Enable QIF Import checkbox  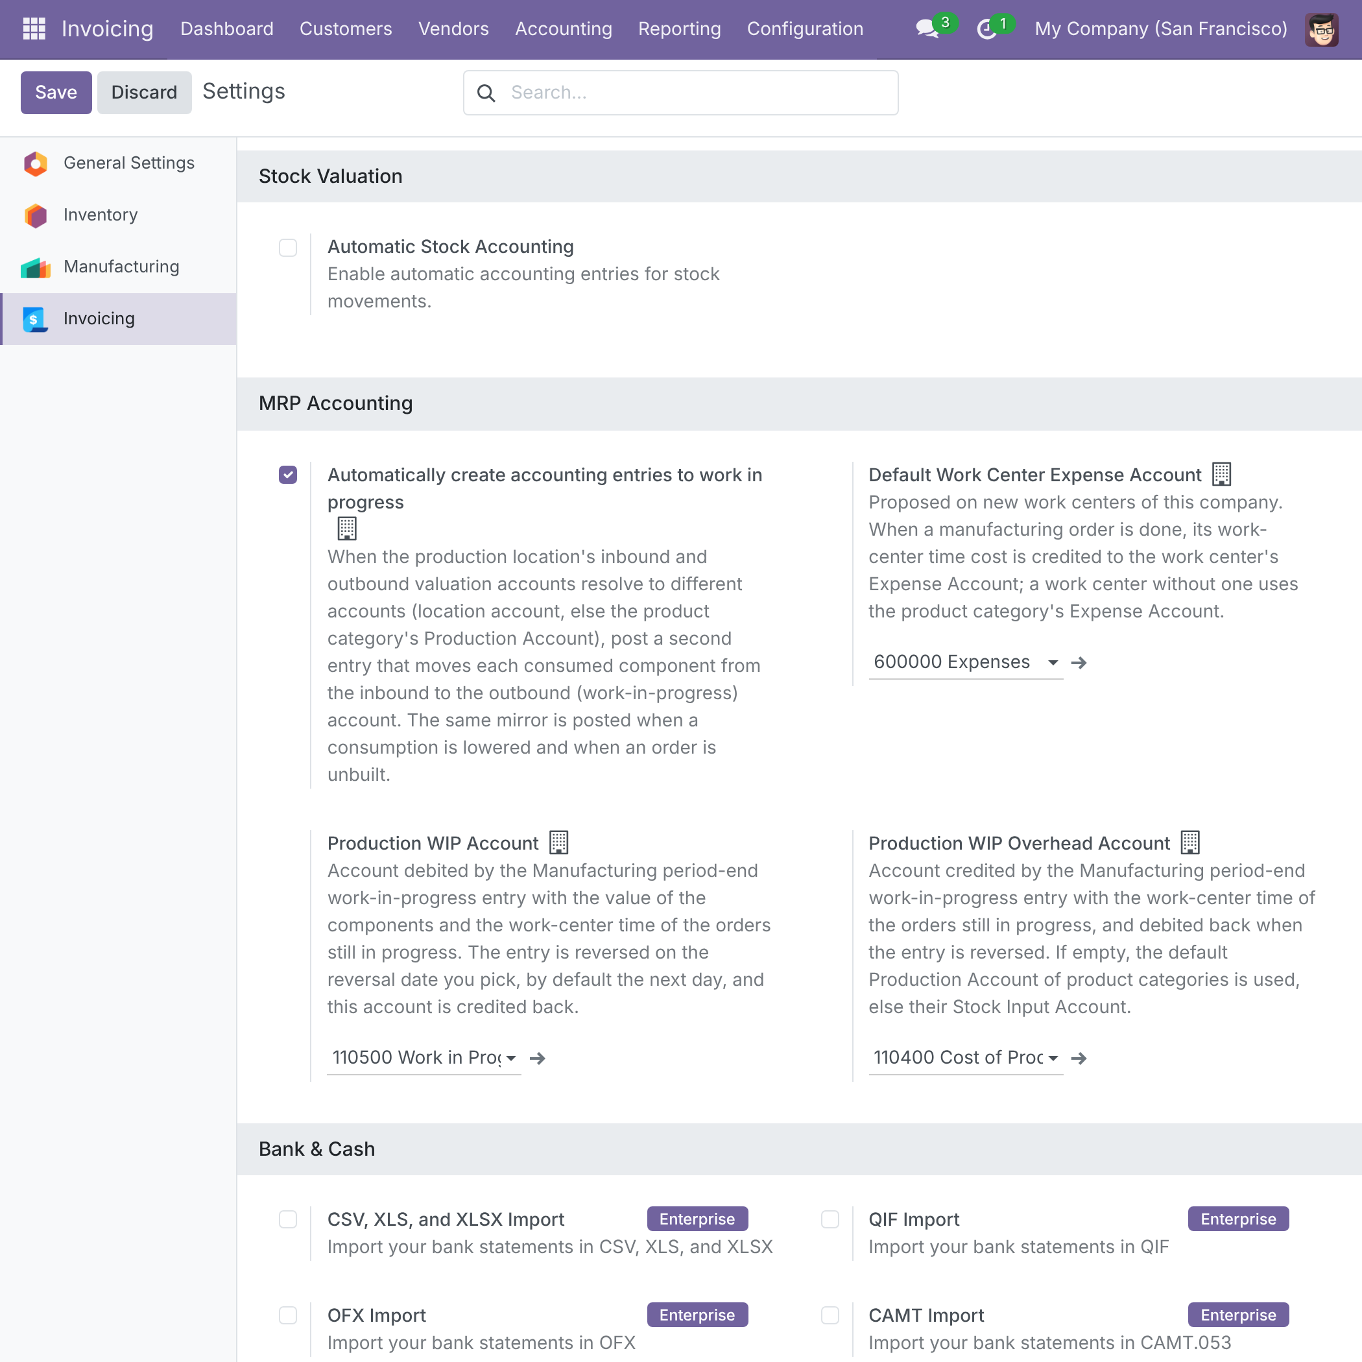point(830,1219)
